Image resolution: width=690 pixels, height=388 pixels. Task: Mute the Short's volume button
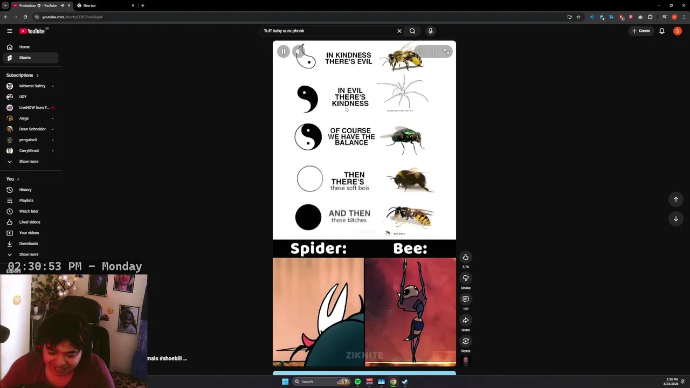coord(299,51)
